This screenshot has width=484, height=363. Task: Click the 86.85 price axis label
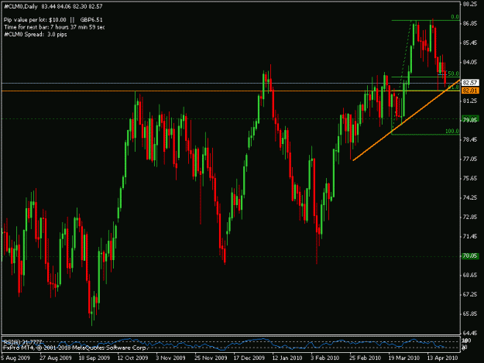[470, 23]
